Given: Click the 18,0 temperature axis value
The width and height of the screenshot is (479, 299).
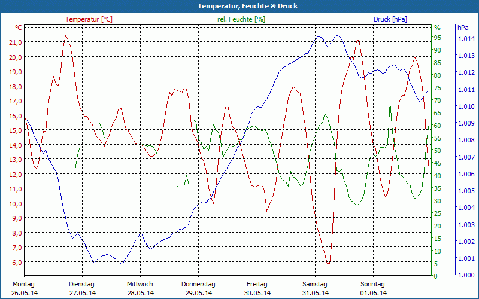Looking at the screenshot, I should point(16,86).
